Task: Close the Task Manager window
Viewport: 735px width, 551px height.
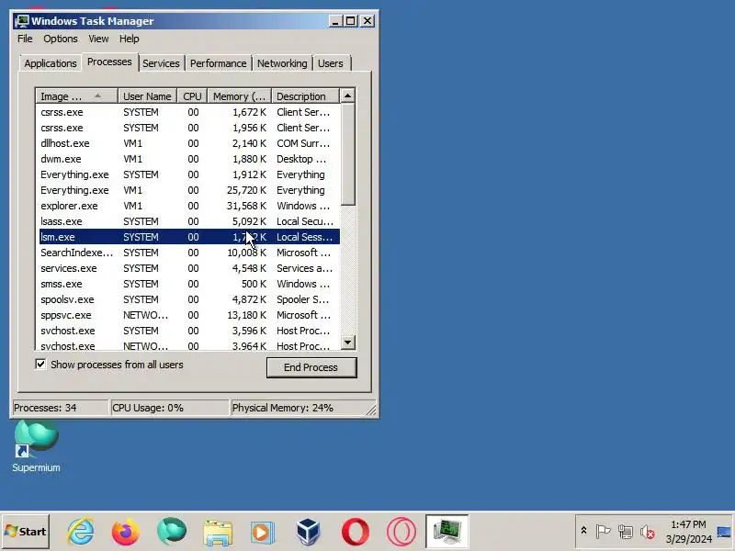Action: point(367,21)
